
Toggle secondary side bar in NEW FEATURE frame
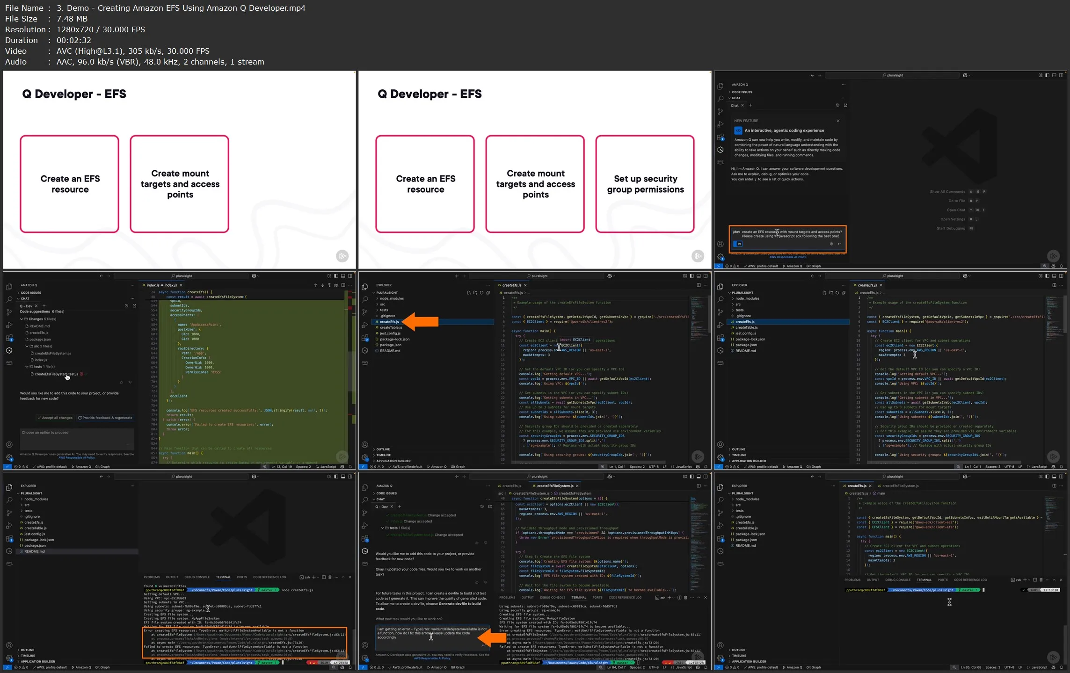pyautogui.click(x=1061, y=75)
